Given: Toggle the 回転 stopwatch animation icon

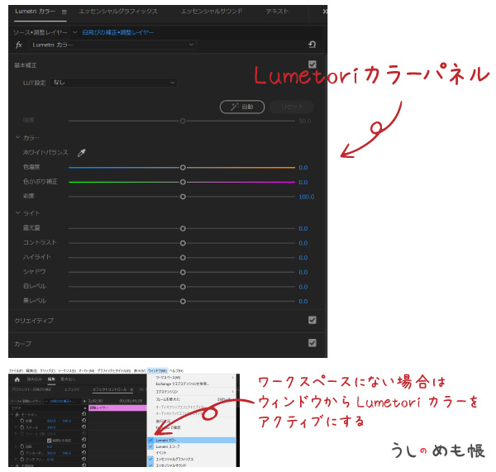Looking at the screenshot, I should pos(21,446).
